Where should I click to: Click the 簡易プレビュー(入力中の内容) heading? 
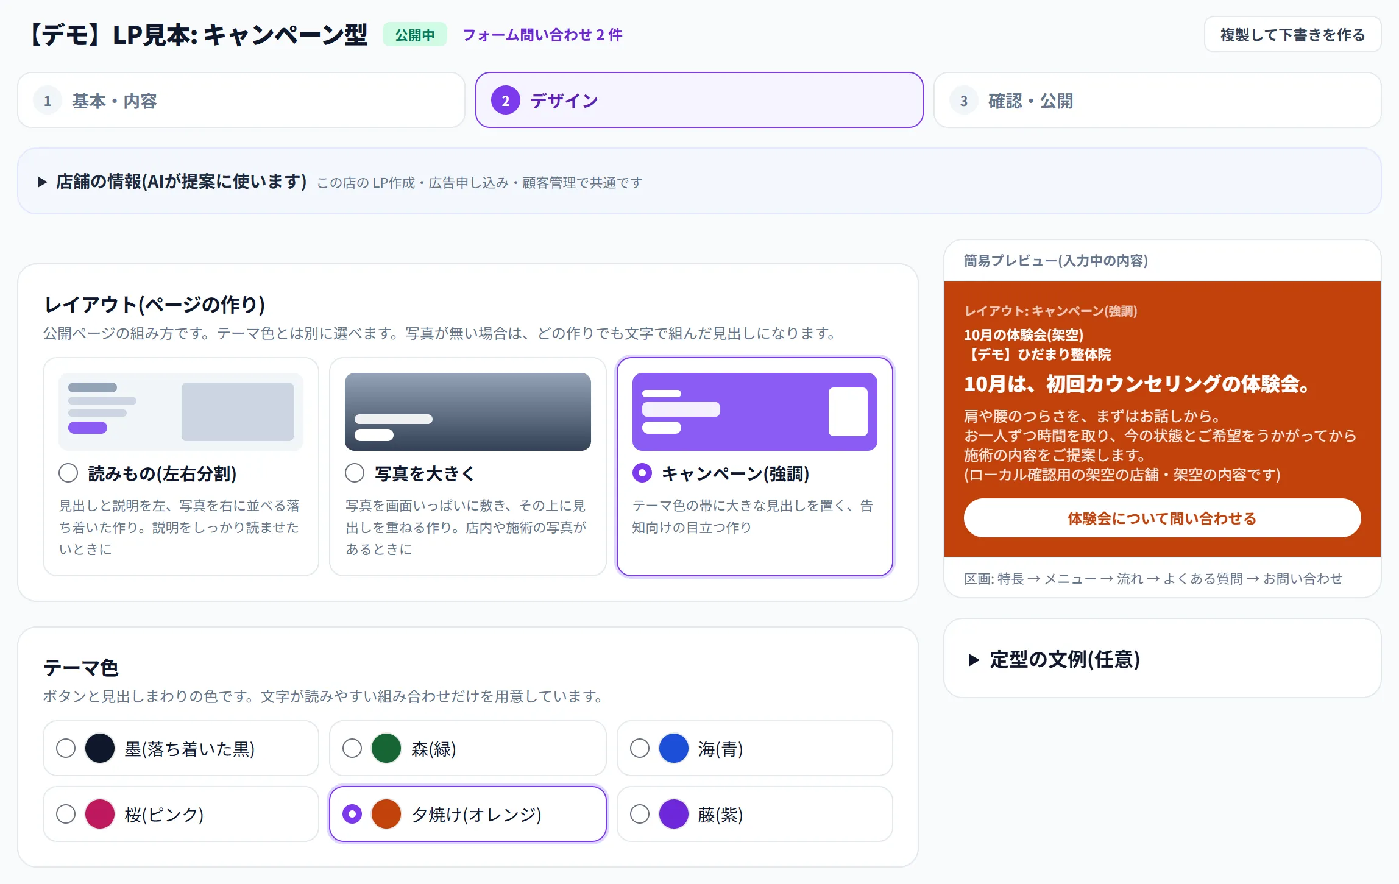click(1056, 261)
